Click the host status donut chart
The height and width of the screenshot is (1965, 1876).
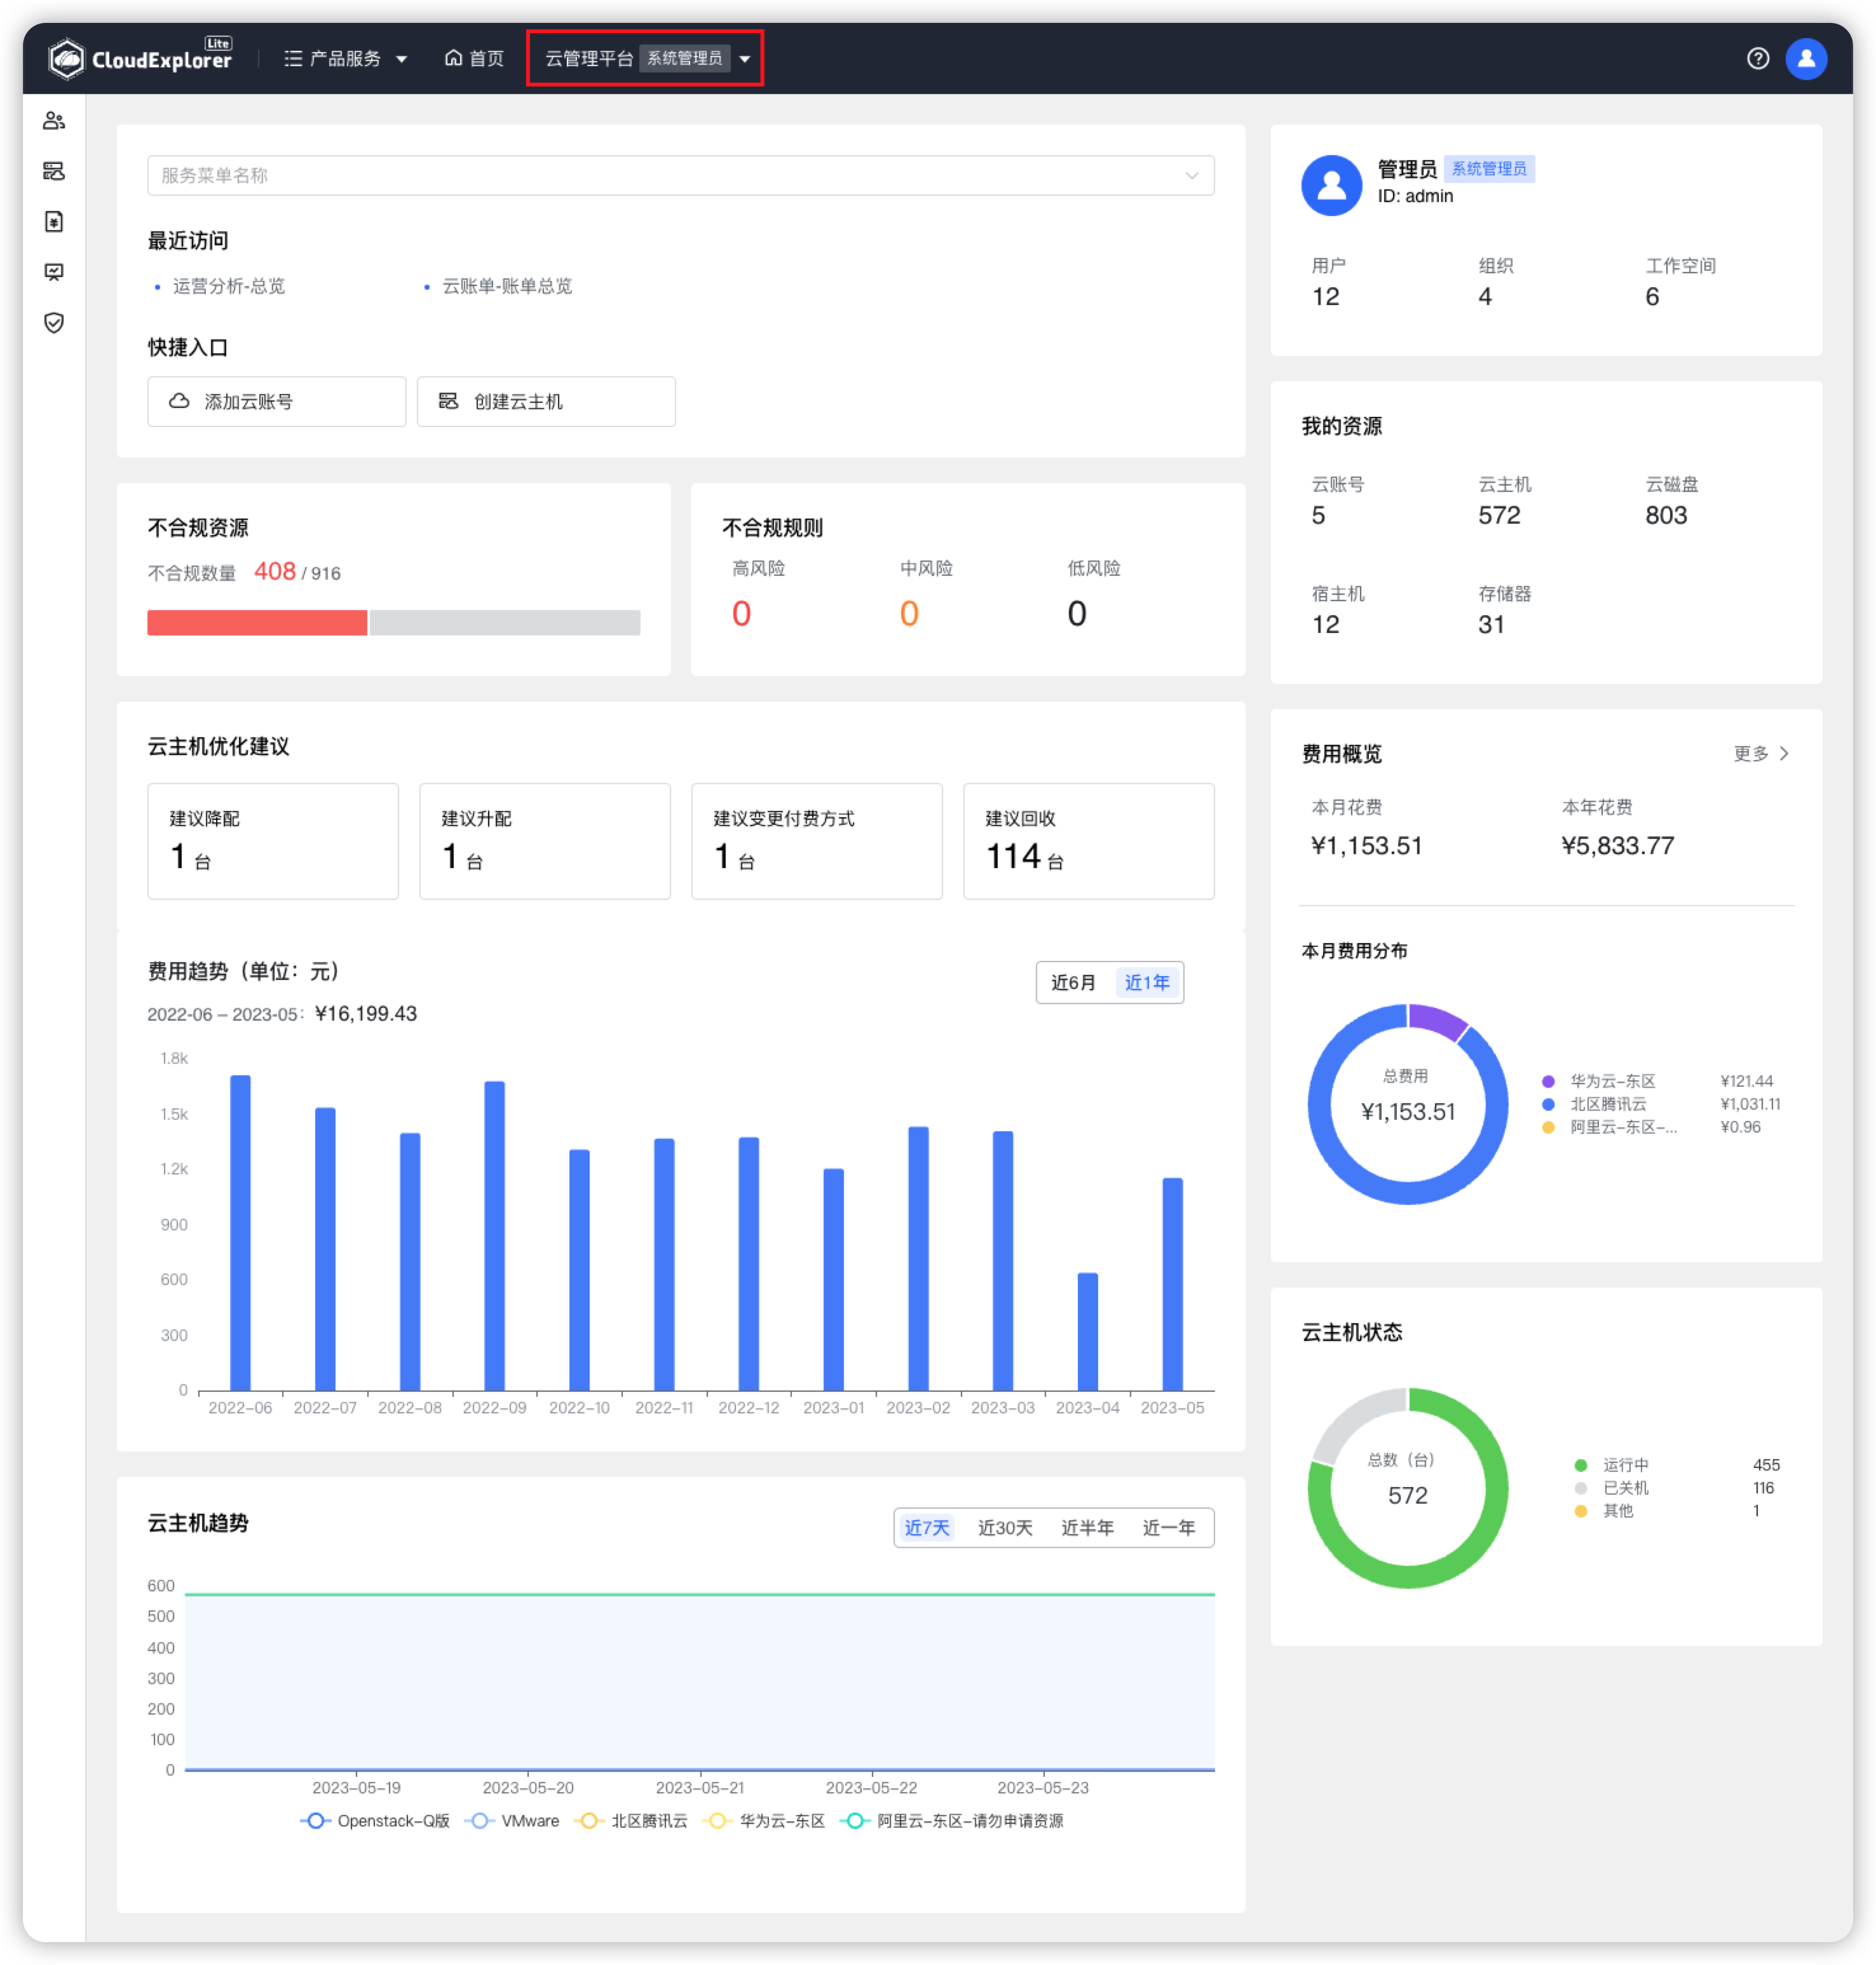click(1407, 1487)
